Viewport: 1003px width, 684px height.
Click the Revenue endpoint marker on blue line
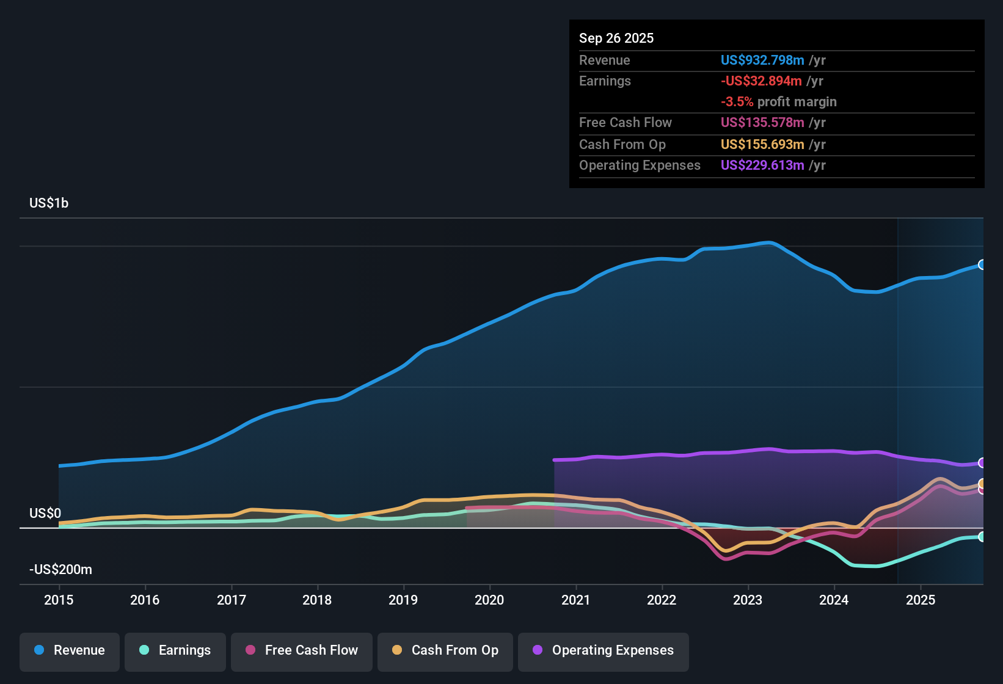pos(982,264)
